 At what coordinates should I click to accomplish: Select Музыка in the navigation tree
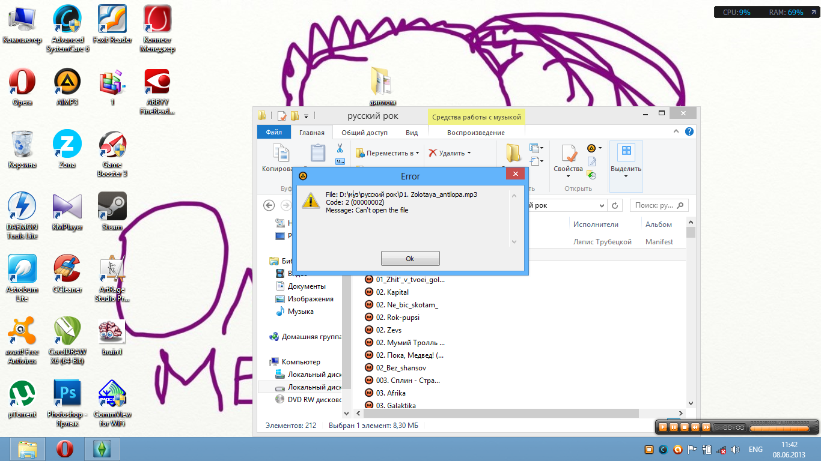click(x=301, y=312)
